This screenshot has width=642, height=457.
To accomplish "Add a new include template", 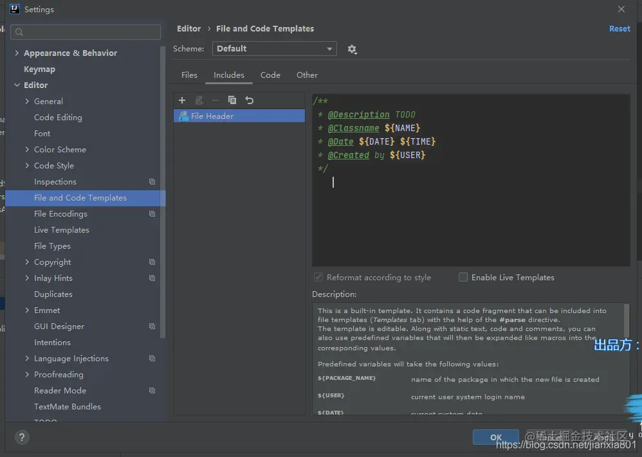I will (182, 100).
